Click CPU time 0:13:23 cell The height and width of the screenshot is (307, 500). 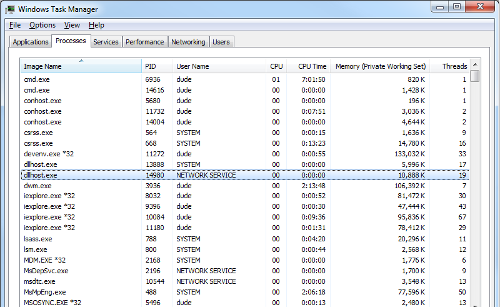(x=314, y=143)
